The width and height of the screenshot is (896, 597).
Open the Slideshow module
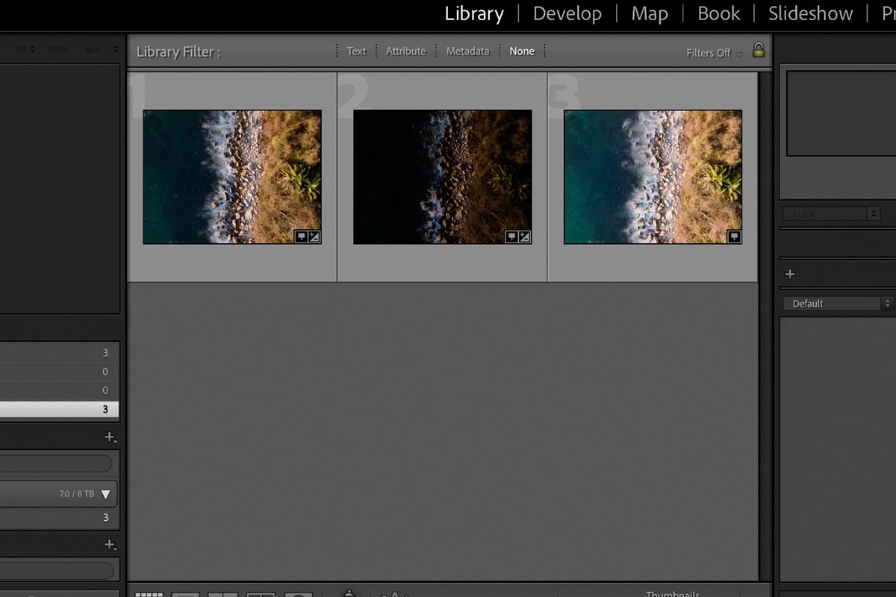(811, 14)
